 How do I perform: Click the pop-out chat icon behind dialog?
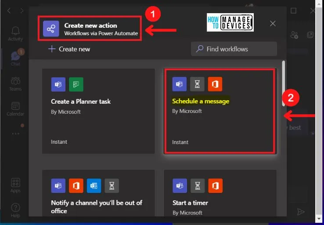[x=310, y=35]
